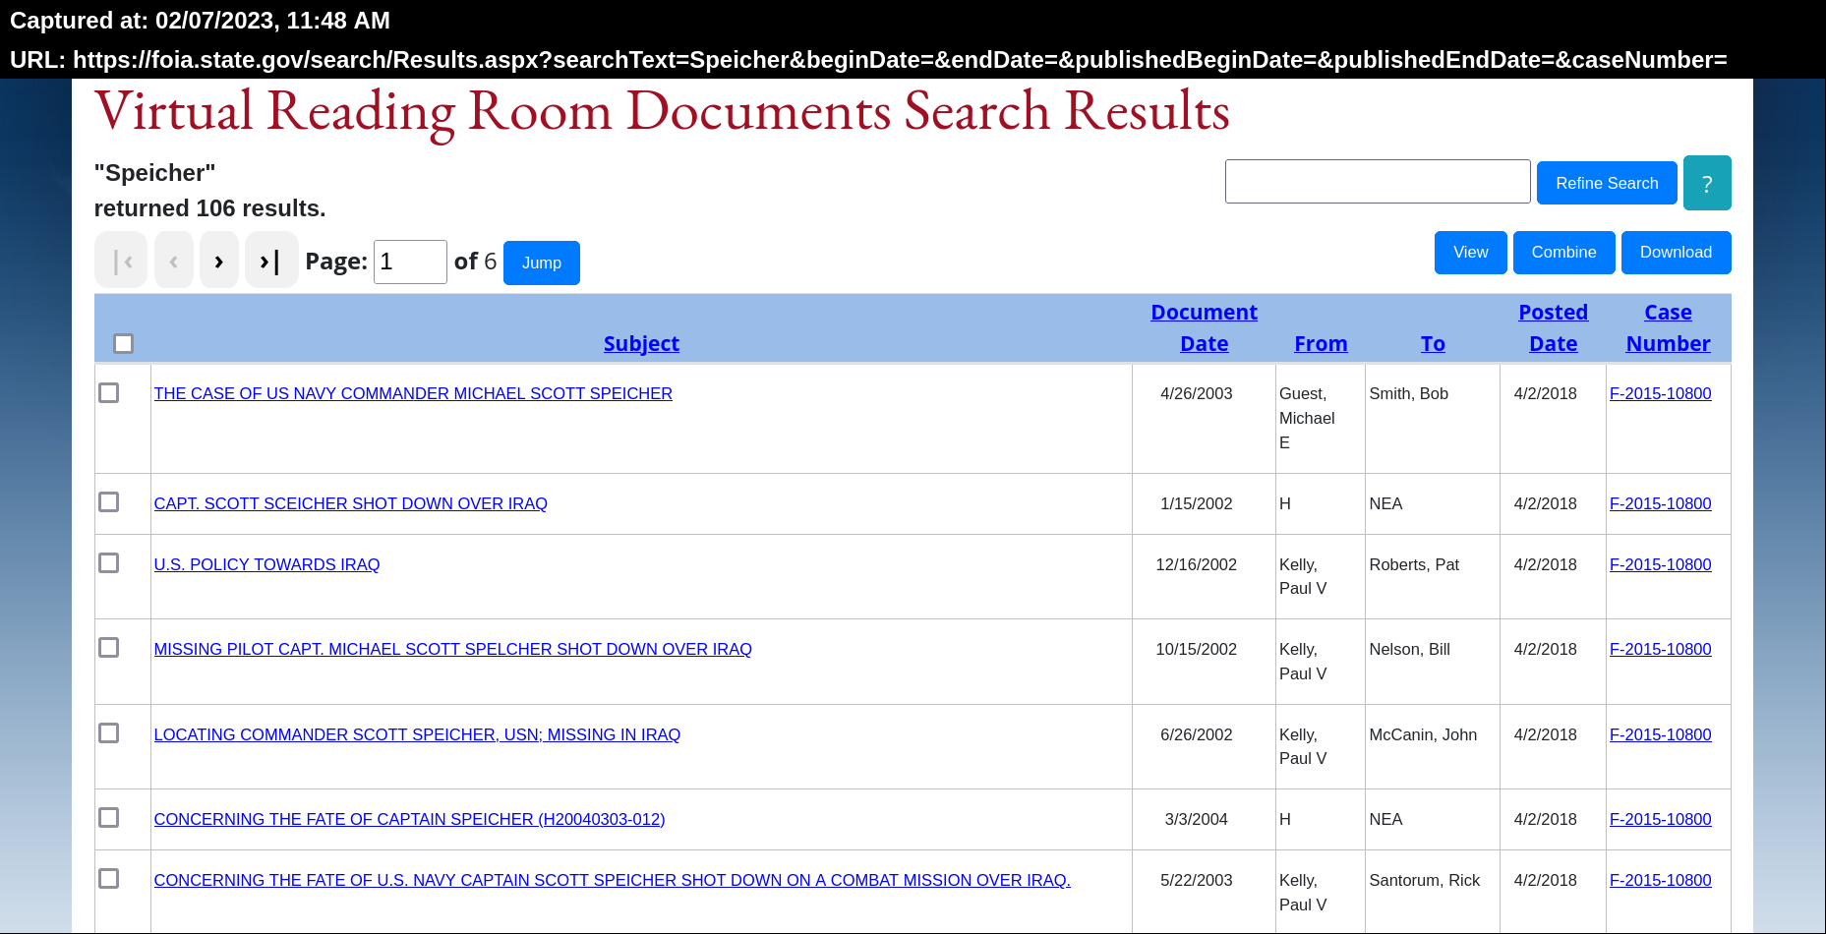Sort results by Document Date column
Screen dimensions: 1826x934
tap(1205, 327)
